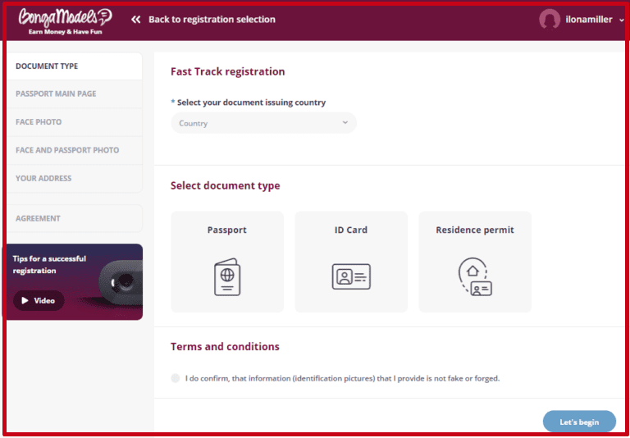Open Face and Passport Photo step
630x438 pixels.
(x=67, y=150)
